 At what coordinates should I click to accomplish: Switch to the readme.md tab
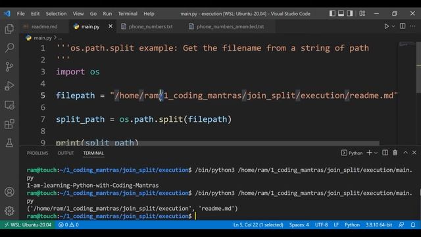(44, 26)
